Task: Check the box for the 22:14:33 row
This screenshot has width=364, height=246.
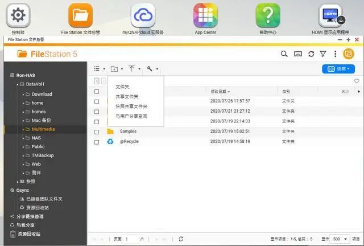Action: [x=97, y=122]
